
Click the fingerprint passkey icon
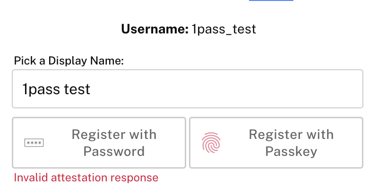tap(211, 143)
